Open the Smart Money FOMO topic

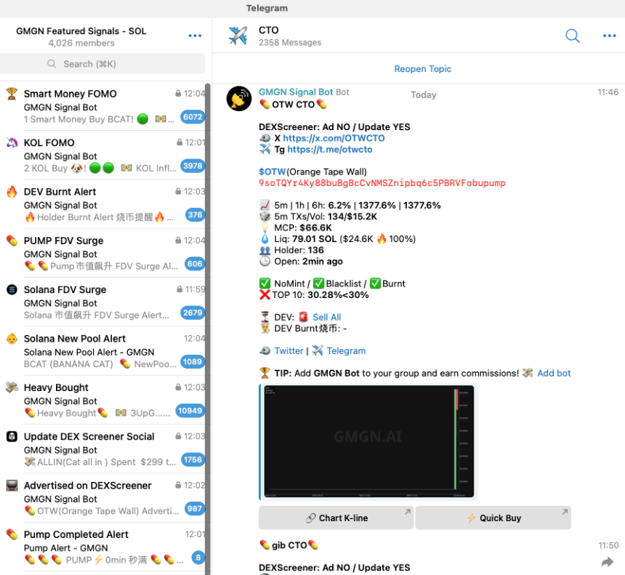pyautogui.click(x=105, y=106)
